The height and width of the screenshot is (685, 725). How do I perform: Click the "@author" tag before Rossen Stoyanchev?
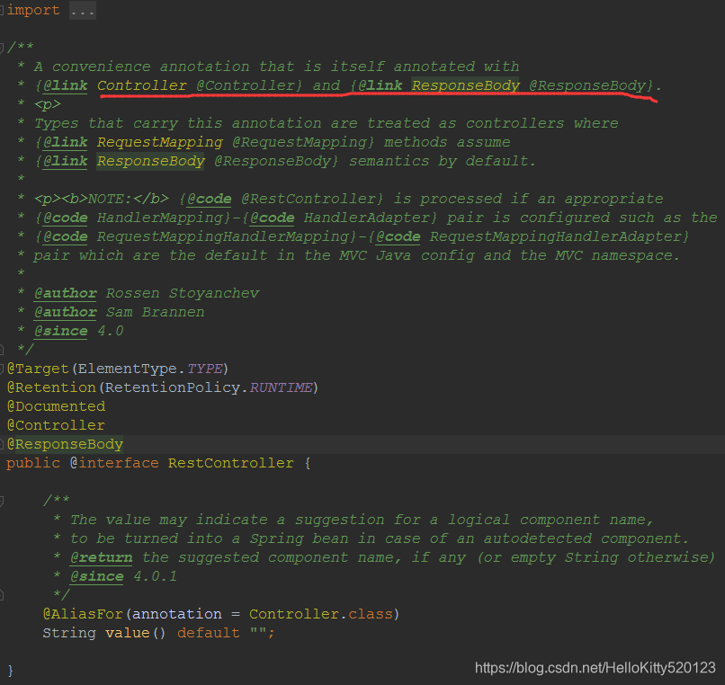pos(65,293)
